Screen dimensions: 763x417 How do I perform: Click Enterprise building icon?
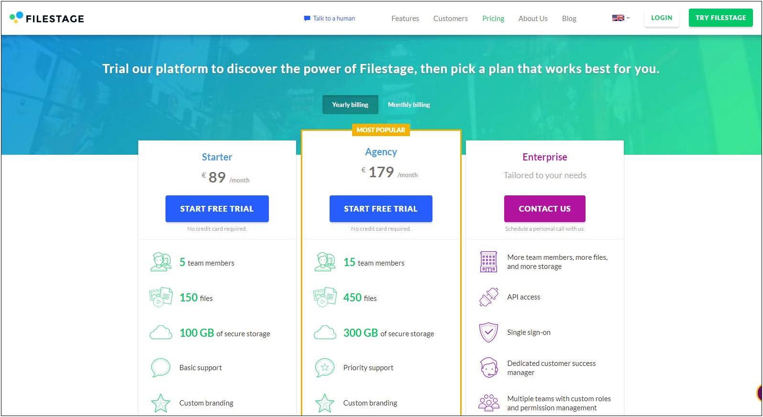click(x=488, y=262)
